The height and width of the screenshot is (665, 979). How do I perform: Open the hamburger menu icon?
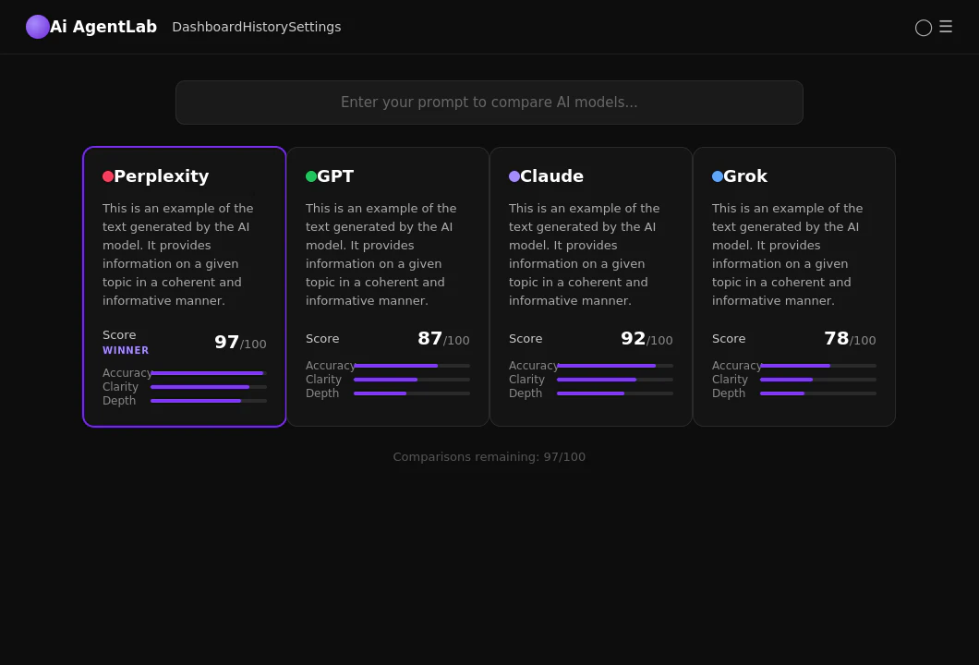(946, 26)
